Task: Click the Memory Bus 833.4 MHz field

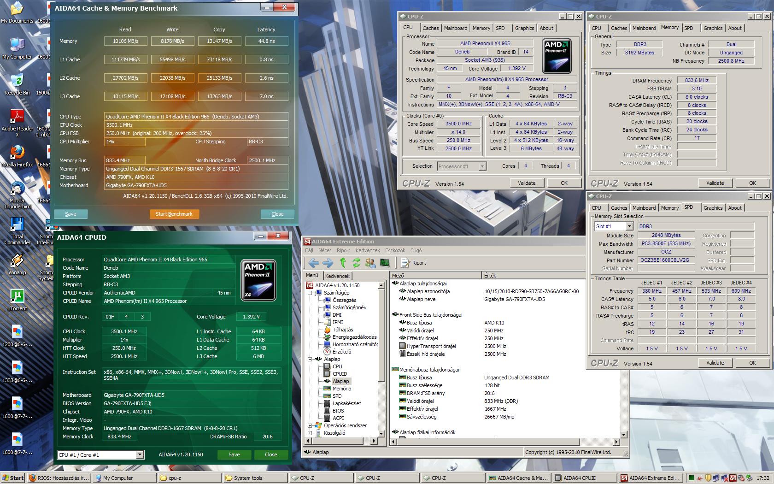Action: tap(125, 160)
